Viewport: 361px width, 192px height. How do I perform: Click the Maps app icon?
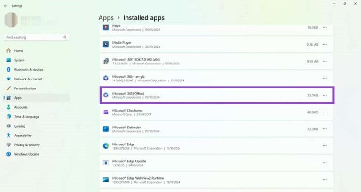tap(106, 27)
